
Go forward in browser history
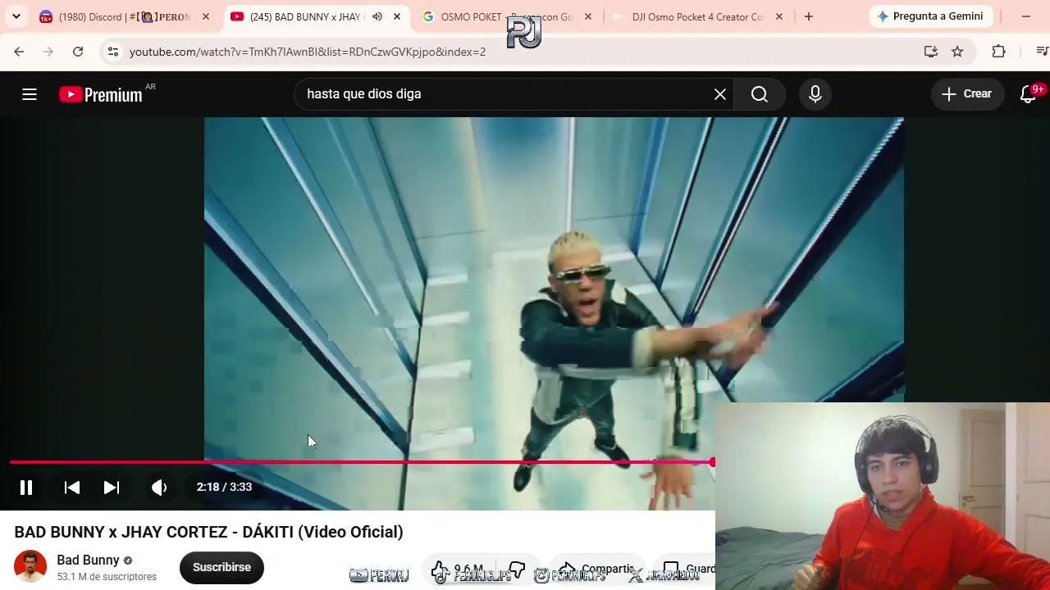click(48, 52)
